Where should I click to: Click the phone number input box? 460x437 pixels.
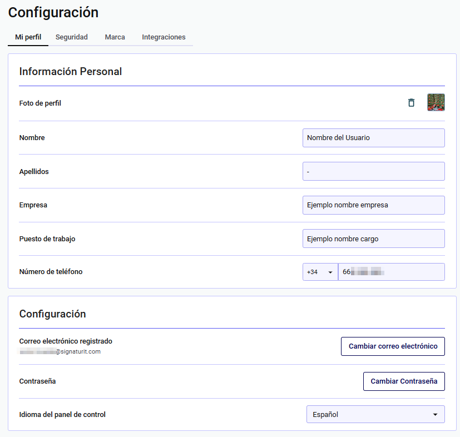(x=391, y=272)
